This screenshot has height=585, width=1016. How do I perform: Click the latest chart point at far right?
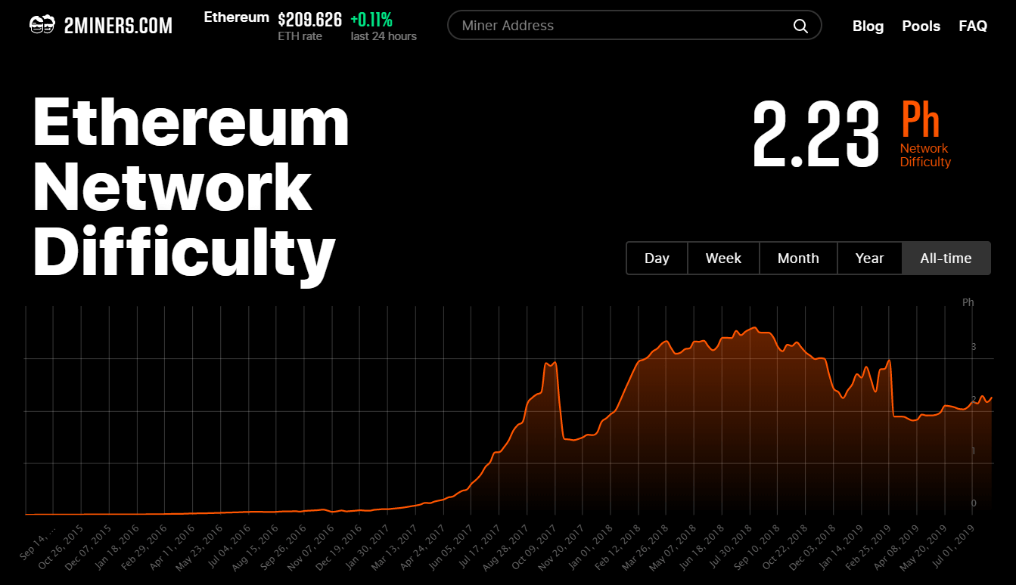coord(990,398)
